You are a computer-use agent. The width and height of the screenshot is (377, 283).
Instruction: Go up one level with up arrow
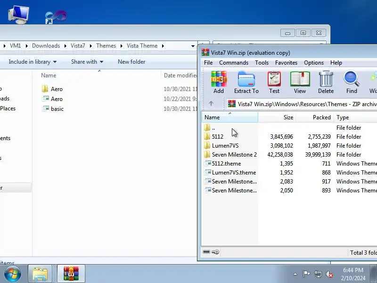point(211,103)
